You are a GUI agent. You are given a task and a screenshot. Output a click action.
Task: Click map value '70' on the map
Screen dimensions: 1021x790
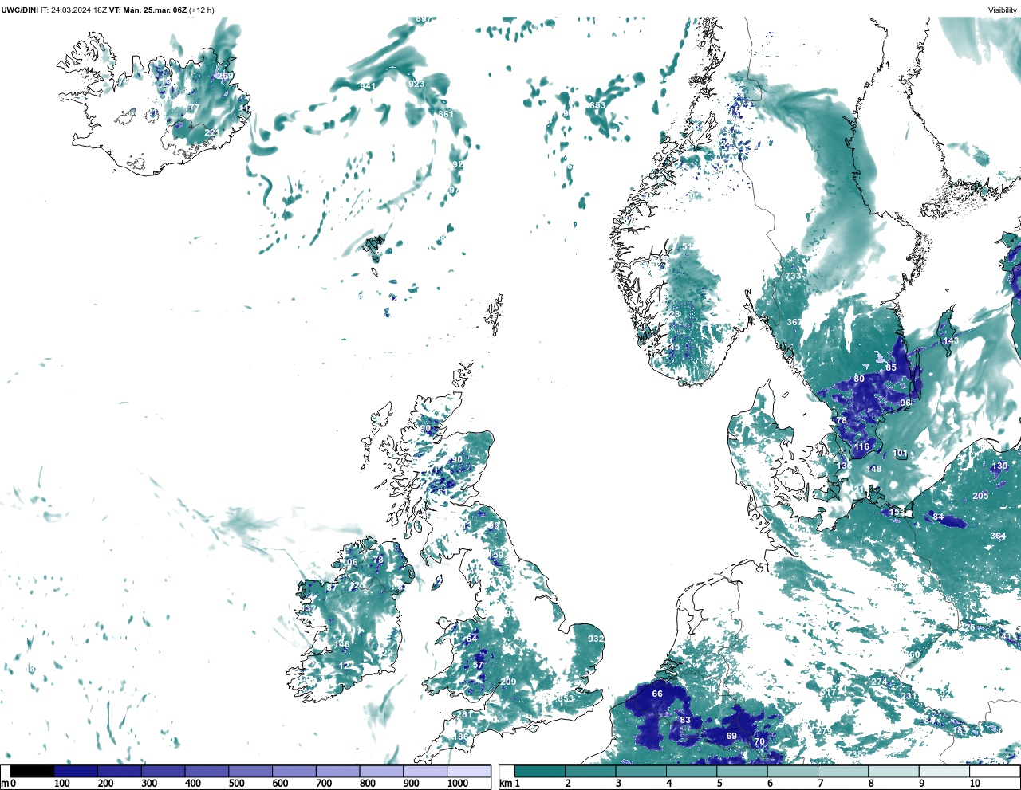(759, 741)
